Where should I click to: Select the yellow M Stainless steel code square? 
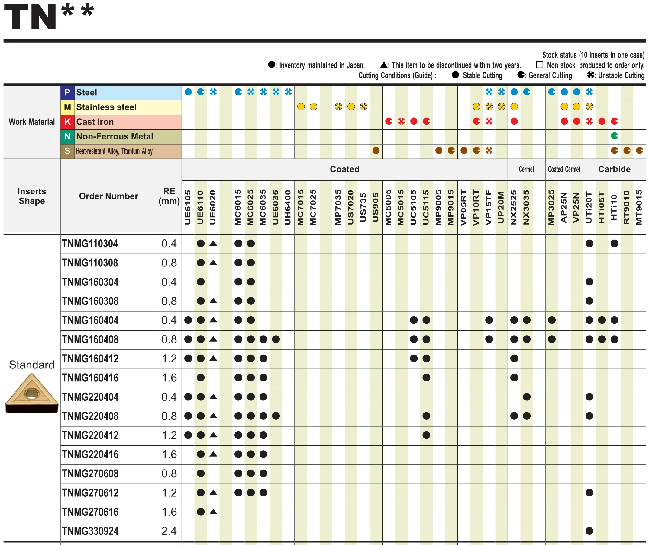67,107
